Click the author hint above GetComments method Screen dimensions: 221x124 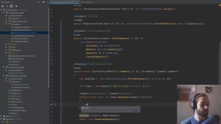coord(78,35)
